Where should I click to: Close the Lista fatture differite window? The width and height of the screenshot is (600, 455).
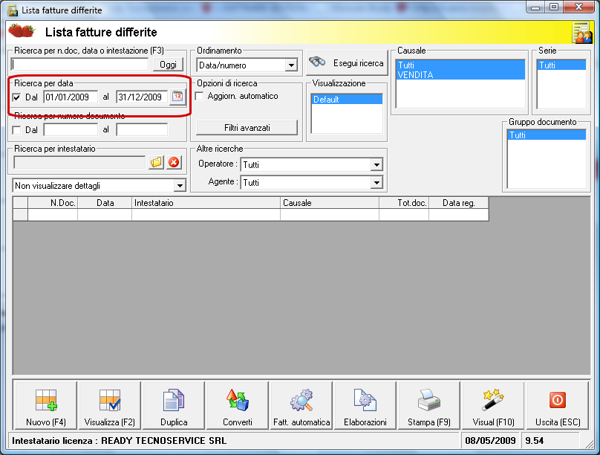[x=578, y=7]
